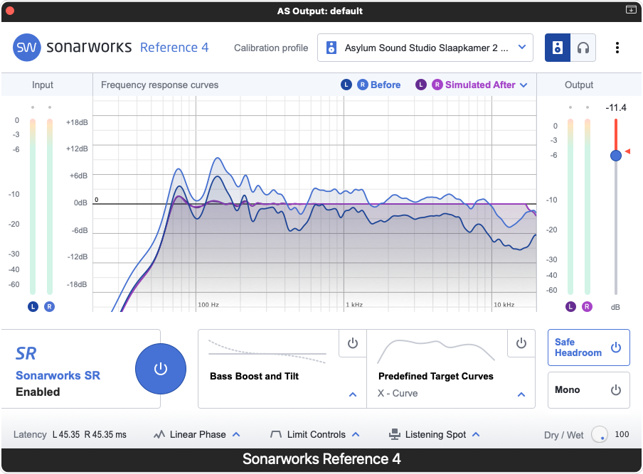Click the Listening Spot chair icon
Viewport: 643px width, 474px height.
click(395, 434)
